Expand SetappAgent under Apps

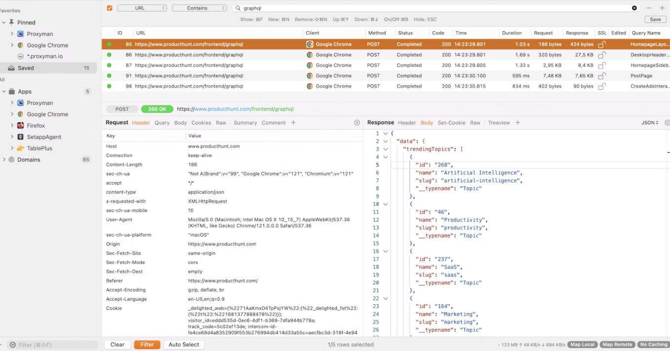click(x=12, y=137)
